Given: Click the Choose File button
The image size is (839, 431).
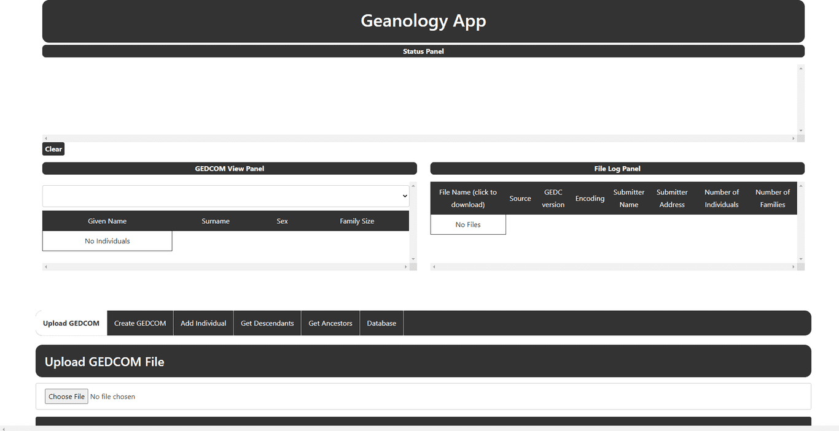Looking at the screenshot, I should coord(66,397).
